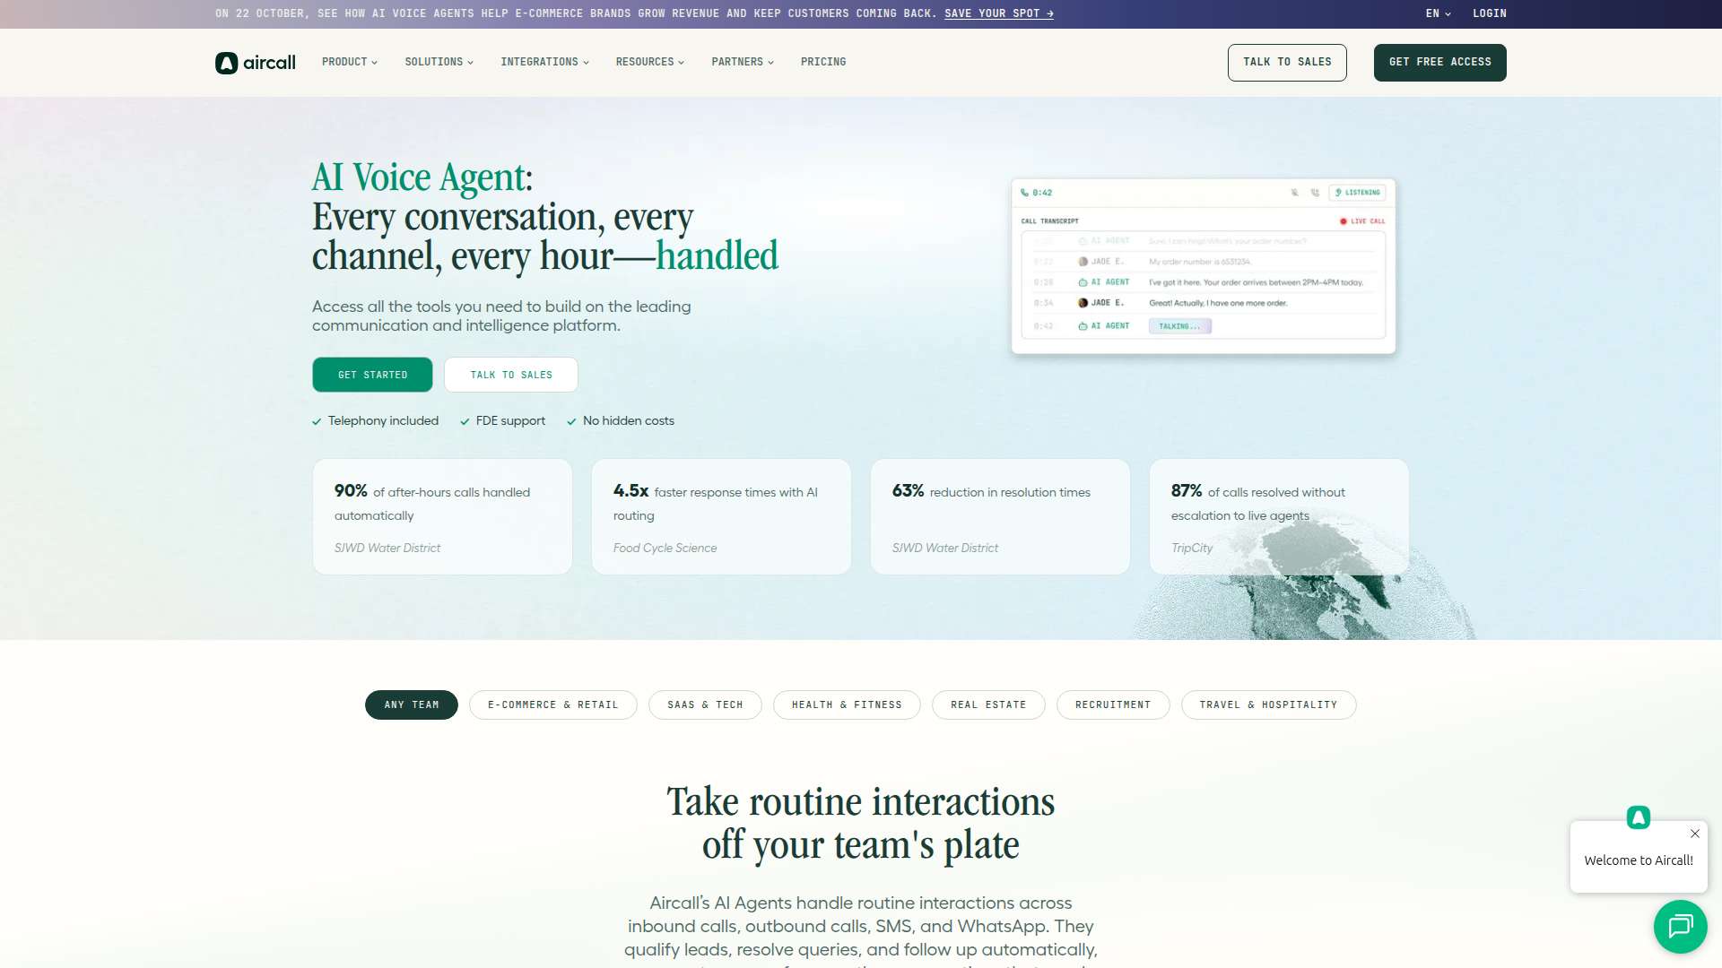
Task: Open the Pricing page
Action: (x=823, y=62)
